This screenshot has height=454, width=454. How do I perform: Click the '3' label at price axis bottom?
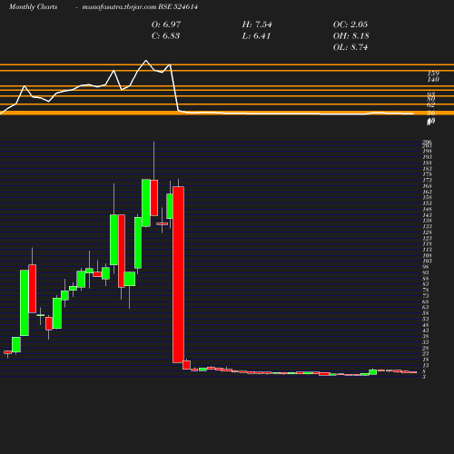pyautogui.click(x=424, y=377)
